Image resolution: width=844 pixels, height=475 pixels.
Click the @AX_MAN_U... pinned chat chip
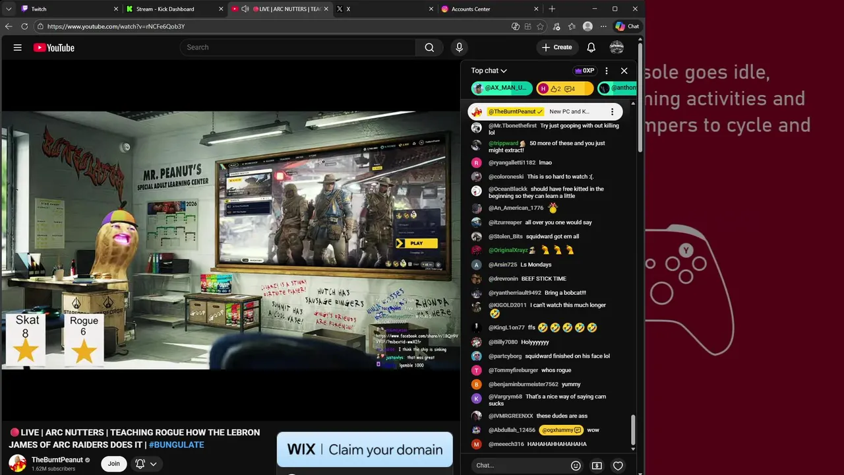(502, 88)
